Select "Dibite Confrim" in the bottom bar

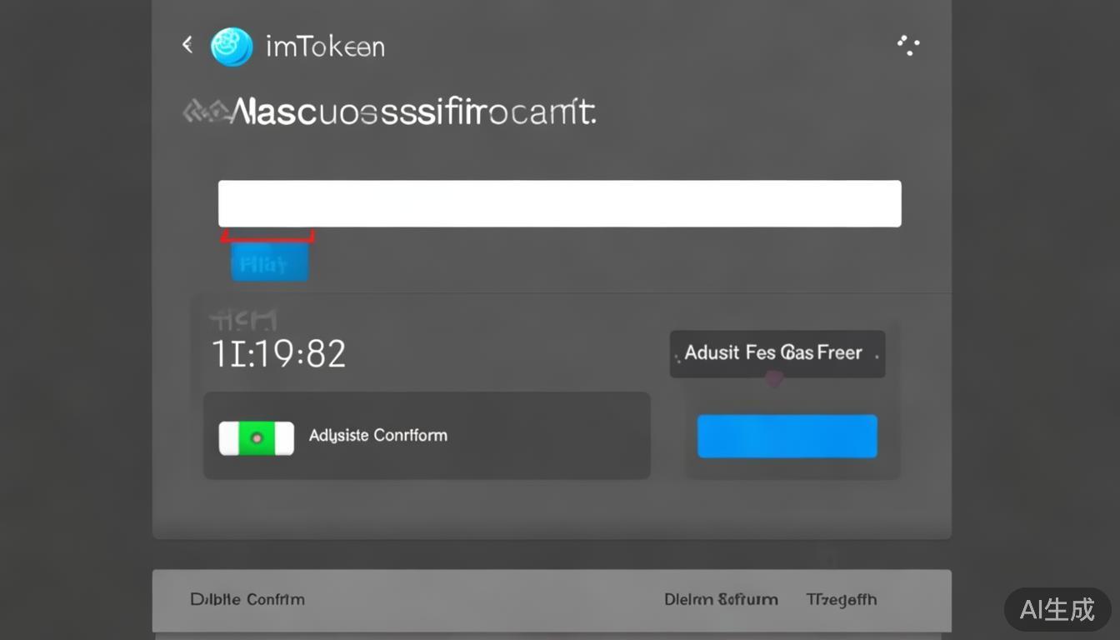(247, 599)
